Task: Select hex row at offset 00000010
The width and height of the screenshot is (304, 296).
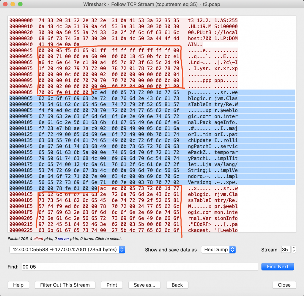Action: point(123,26)
